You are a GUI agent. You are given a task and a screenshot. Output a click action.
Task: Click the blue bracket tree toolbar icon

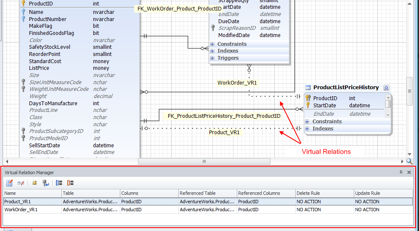click(x=59, y=183)
